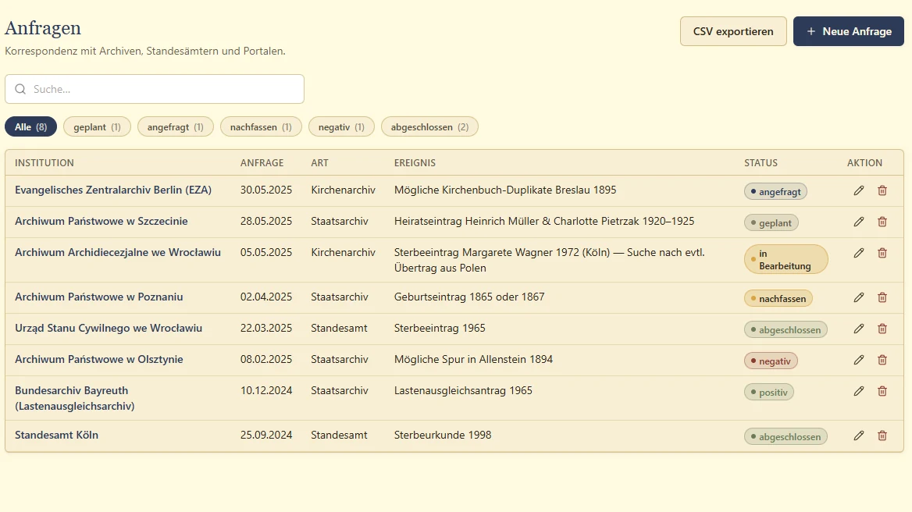Edit the Bundesarchiv Bayreuth request
This screenshot has width=912, height=512.
point(858,391)
